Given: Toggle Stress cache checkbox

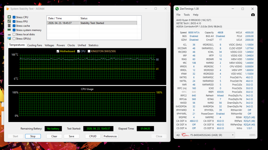Looking at the screenshot, I should [14, 26].
